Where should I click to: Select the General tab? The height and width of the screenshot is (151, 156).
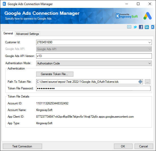click(x=8, y=33)
